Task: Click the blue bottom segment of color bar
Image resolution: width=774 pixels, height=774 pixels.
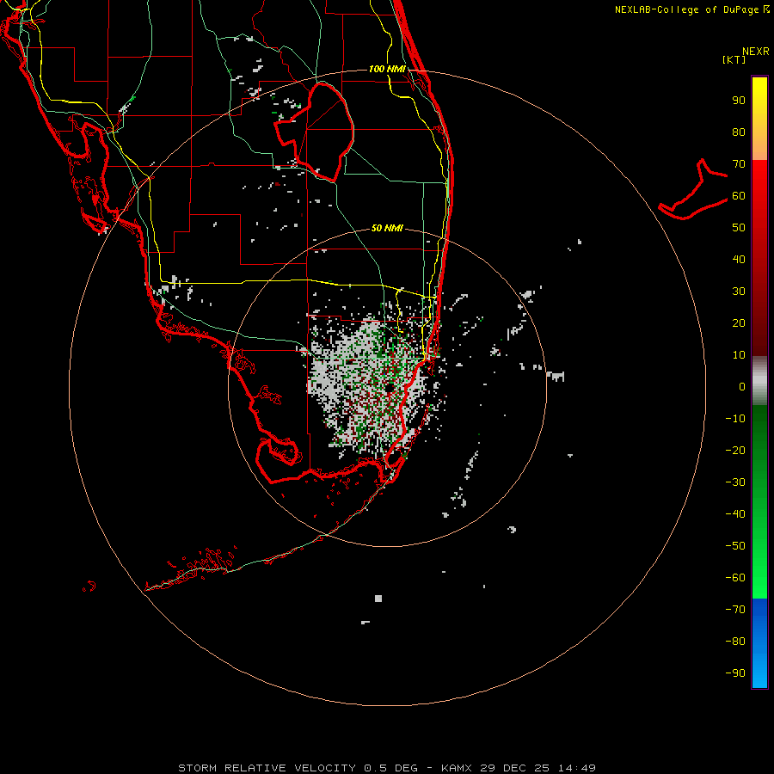Action: [x=759, y=643]
